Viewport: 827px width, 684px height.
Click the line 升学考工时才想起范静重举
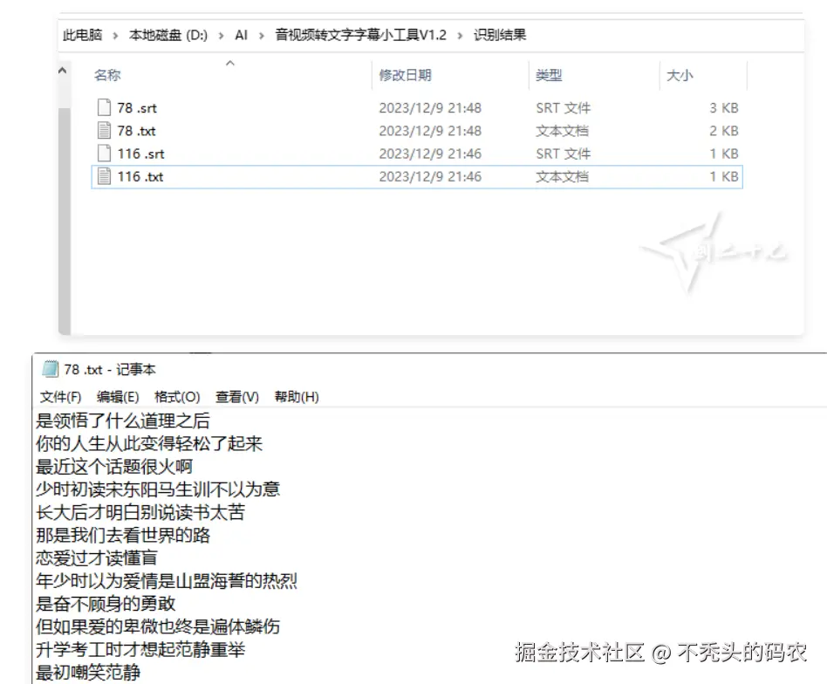[140, 650]
